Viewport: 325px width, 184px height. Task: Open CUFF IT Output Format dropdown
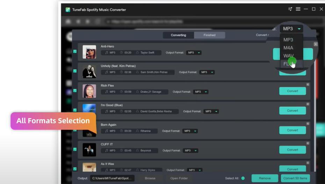pyautogui.click(x=190, y=151)
